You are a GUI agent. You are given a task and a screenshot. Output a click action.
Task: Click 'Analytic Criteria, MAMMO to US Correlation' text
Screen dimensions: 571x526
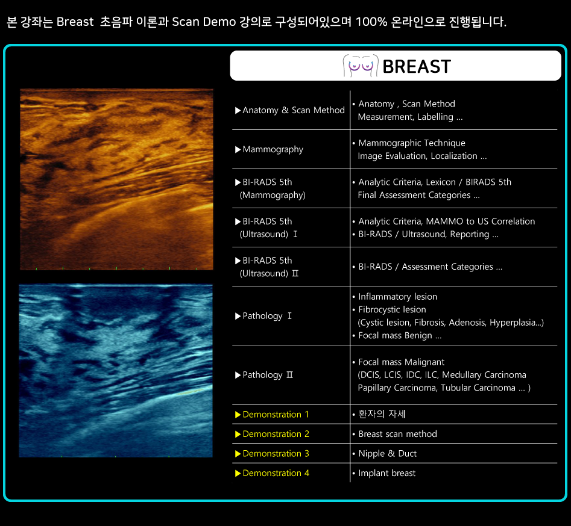447,221
